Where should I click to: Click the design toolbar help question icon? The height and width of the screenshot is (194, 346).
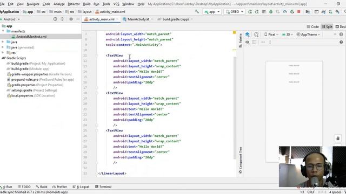point(341,42)
